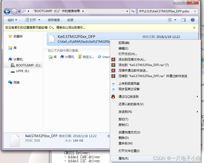Screen dimensions: 204x163
Task: Click the search magnifier icon in address bar
Action: tap(24, 11)
